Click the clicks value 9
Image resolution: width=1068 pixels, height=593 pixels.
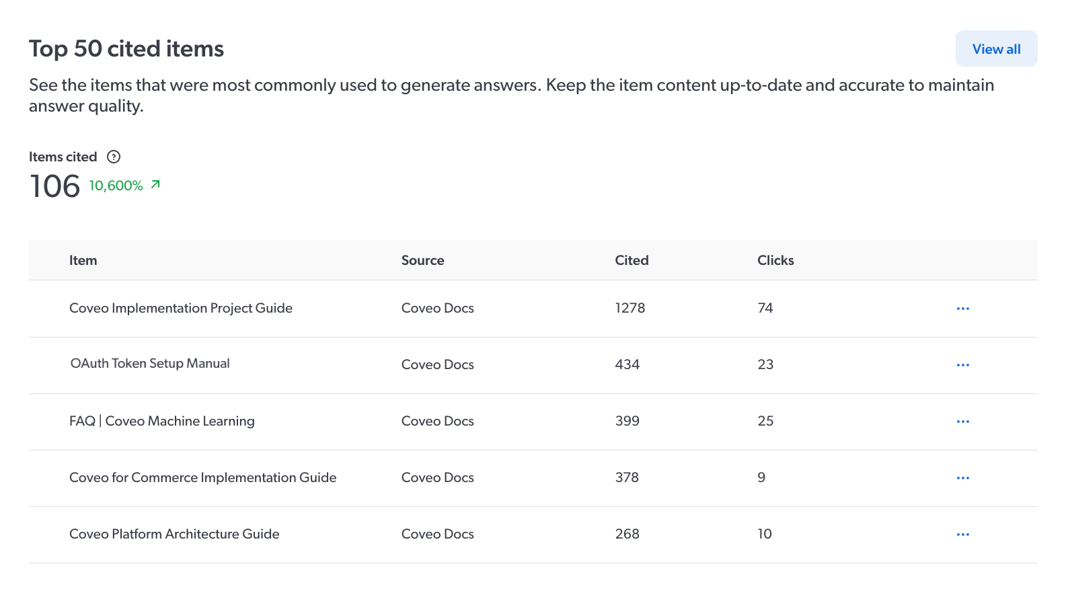point(761,477)
